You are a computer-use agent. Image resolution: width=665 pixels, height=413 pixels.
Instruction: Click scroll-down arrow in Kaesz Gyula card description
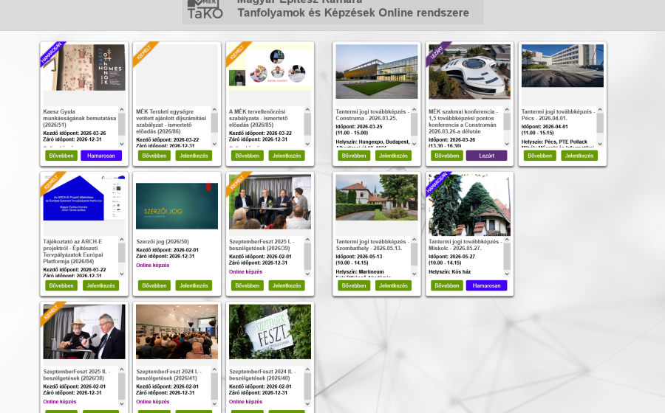pyautogui.click(x=121, y=142)
